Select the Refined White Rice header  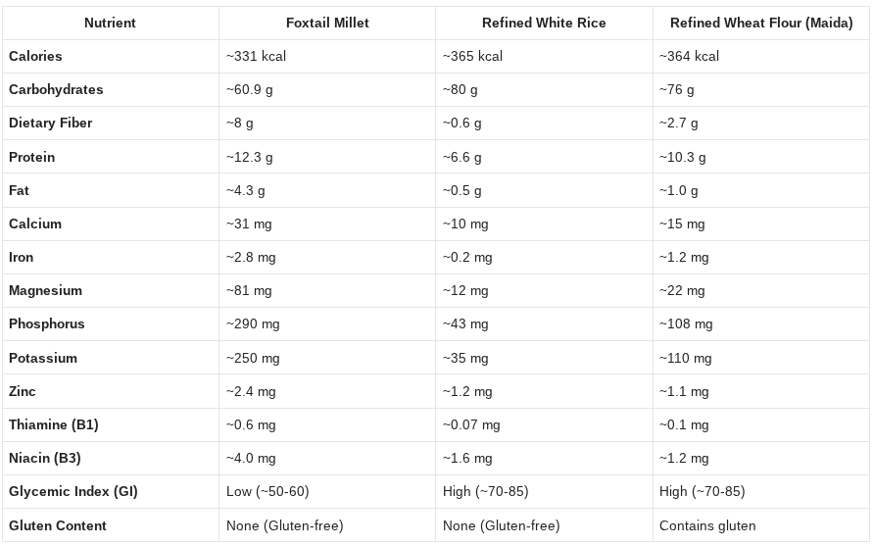click(544, 23)
